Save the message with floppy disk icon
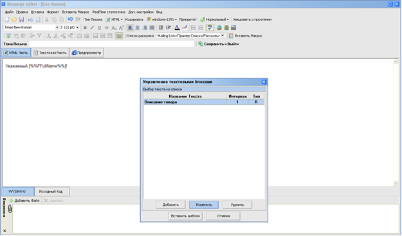Screen dimensions: 402x236 (x=21, y=19)
